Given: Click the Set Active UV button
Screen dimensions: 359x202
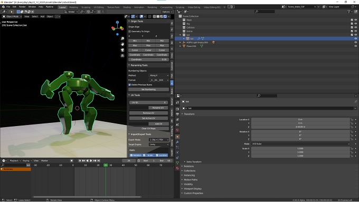Looking at the screenshot, I should coord(148,118).
